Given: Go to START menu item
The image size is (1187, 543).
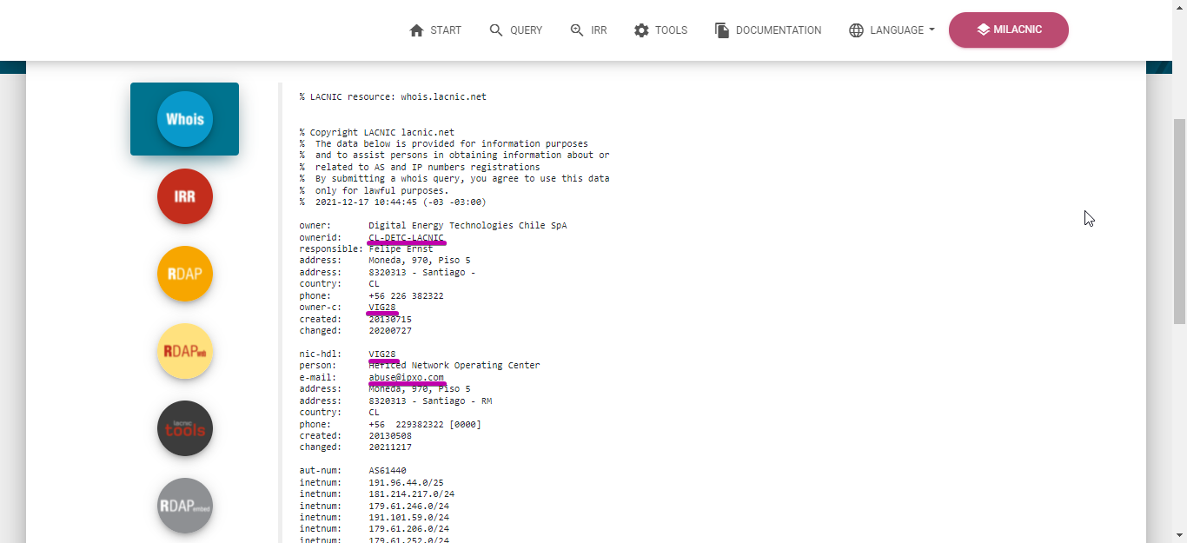Looking at the screenshot, I should click(x=435, y=30).
